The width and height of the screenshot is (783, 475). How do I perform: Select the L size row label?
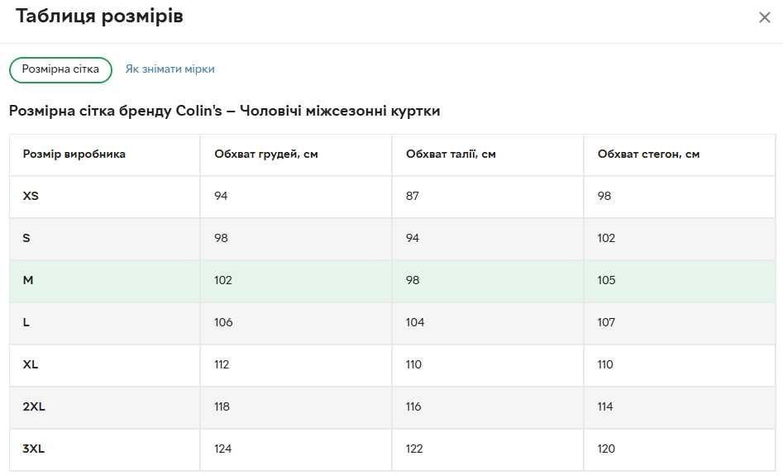[x=26, y=323]
